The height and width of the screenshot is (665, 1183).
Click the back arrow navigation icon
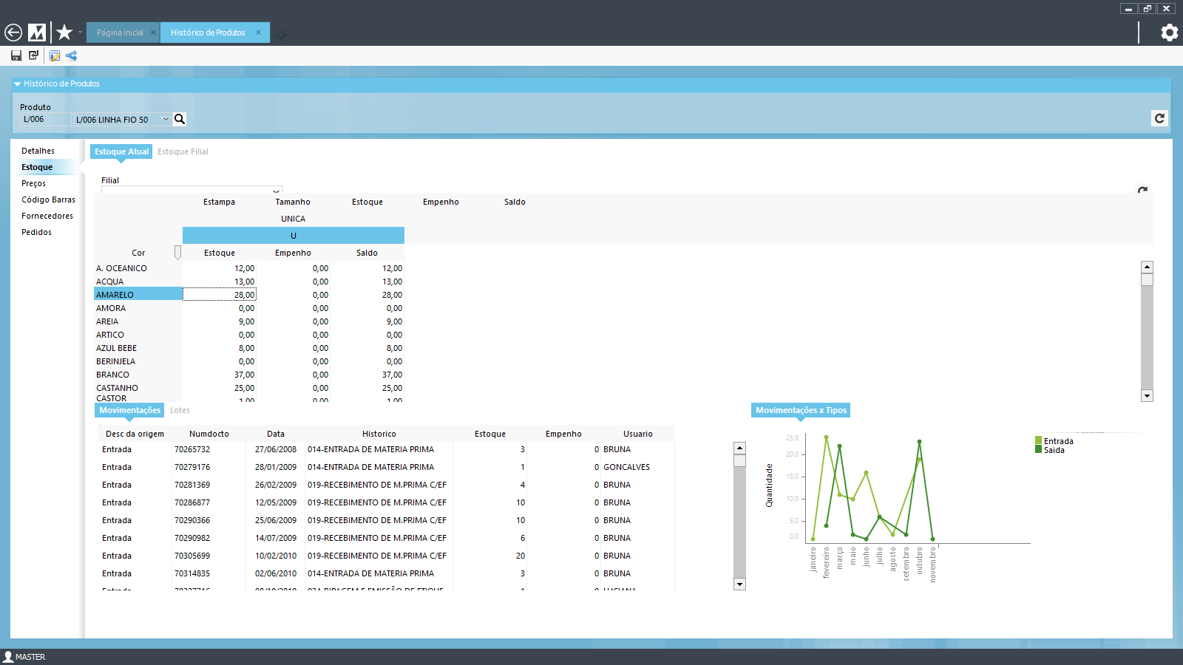point(13,33)
